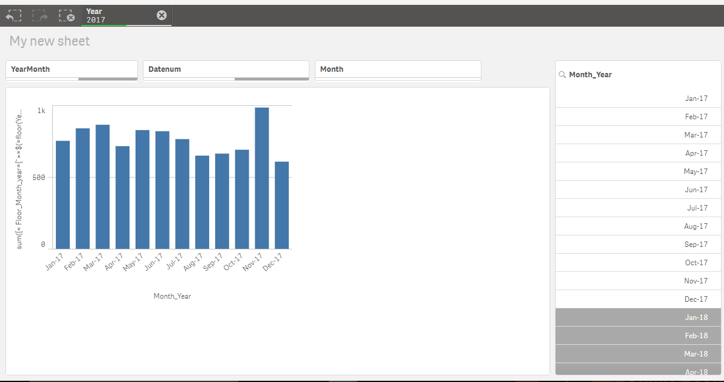The image size is (724, 382).
Task: Click the Feb-17 bar in chart
Action: (x=83, y=189)
